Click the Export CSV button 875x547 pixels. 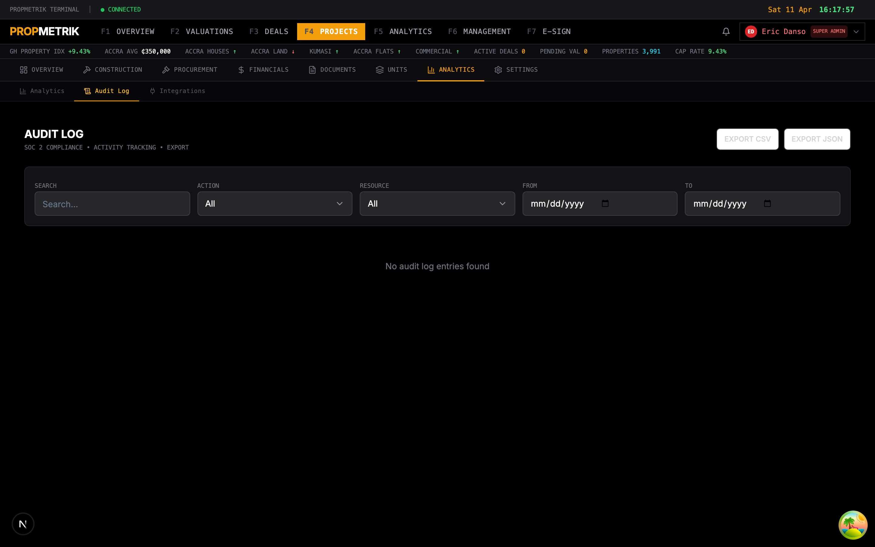(x=747, y=139)
